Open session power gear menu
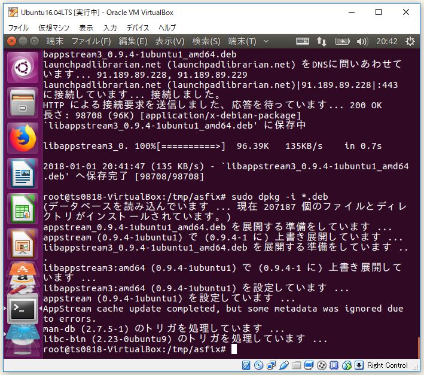 [410, 41]
